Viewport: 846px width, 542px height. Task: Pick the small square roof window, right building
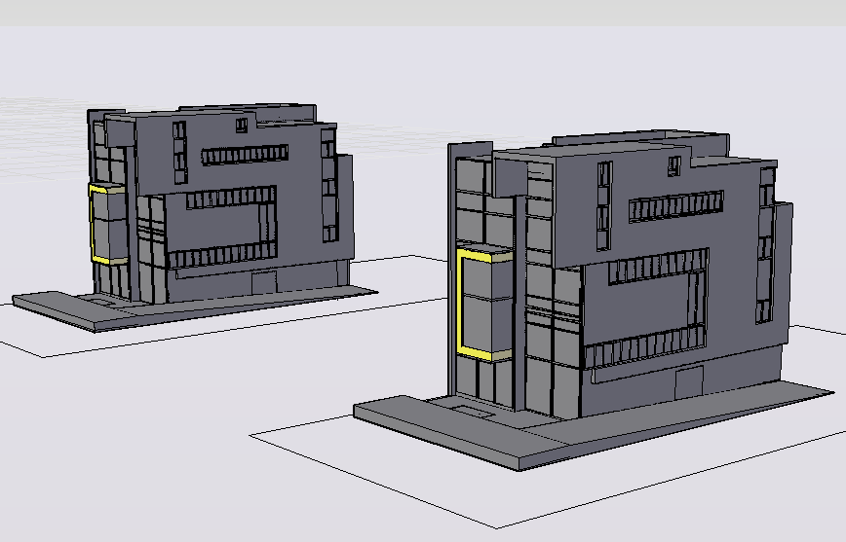tap(673, 166)
